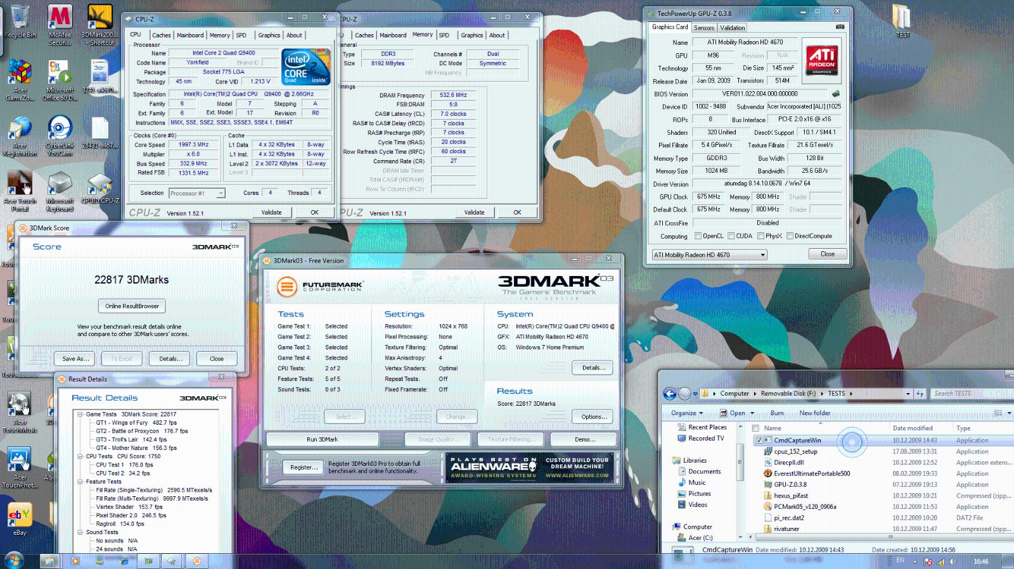Open the change-view dropdown arrow in Explorer

(1010, 413)
